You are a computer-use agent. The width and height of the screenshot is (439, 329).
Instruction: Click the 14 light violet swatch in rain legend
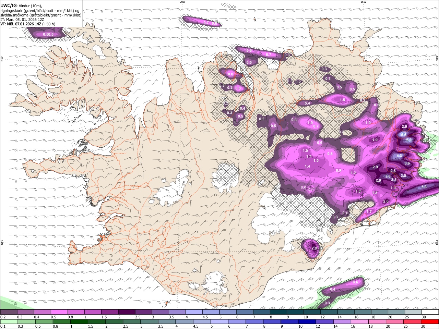point(342,321)
